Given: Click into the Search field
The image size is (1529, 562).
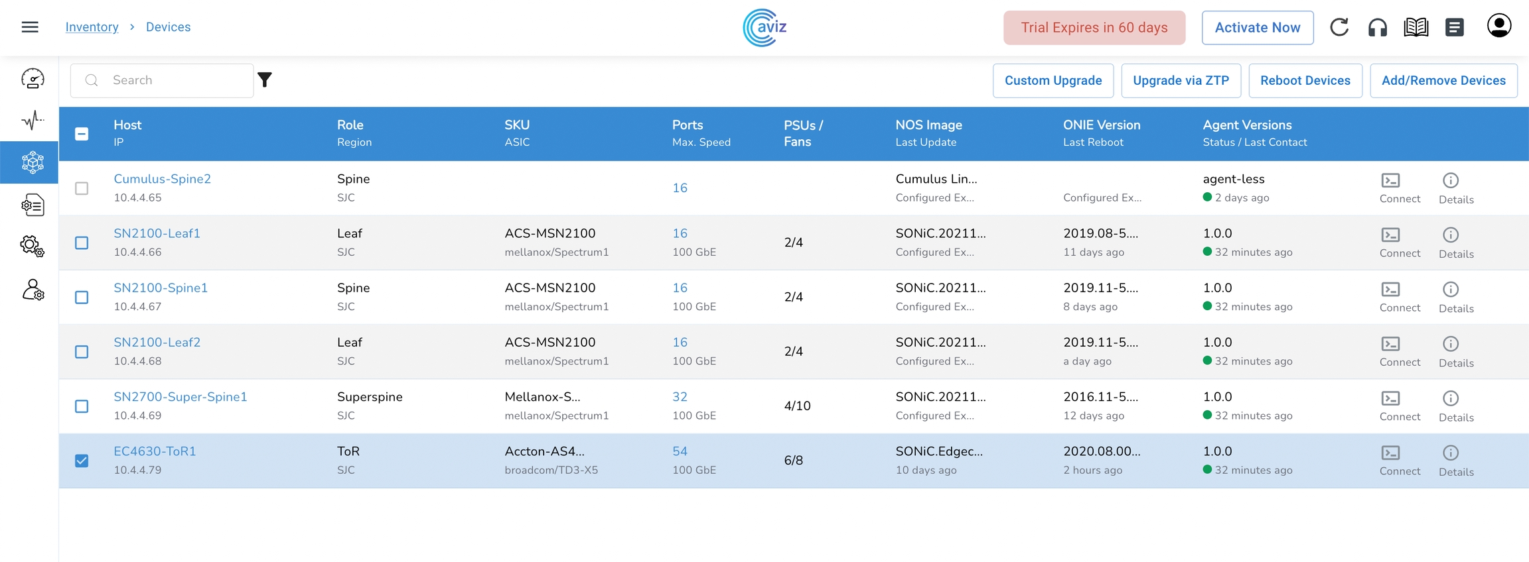Looking at the screenshot, I should (173, 80).
